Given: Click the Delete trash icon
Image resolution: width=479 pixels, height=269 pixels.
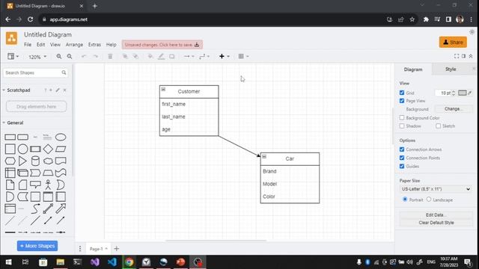Looking at the screenshot, I should pyautogui.click(x=110, y=57).
